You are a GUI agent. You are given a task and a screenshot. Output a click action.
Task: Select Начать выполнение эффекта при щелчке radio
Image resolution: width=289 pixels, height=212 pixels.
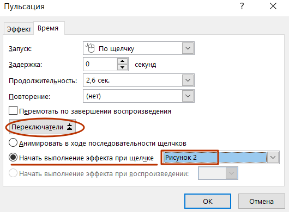click(x=13, y=158)
